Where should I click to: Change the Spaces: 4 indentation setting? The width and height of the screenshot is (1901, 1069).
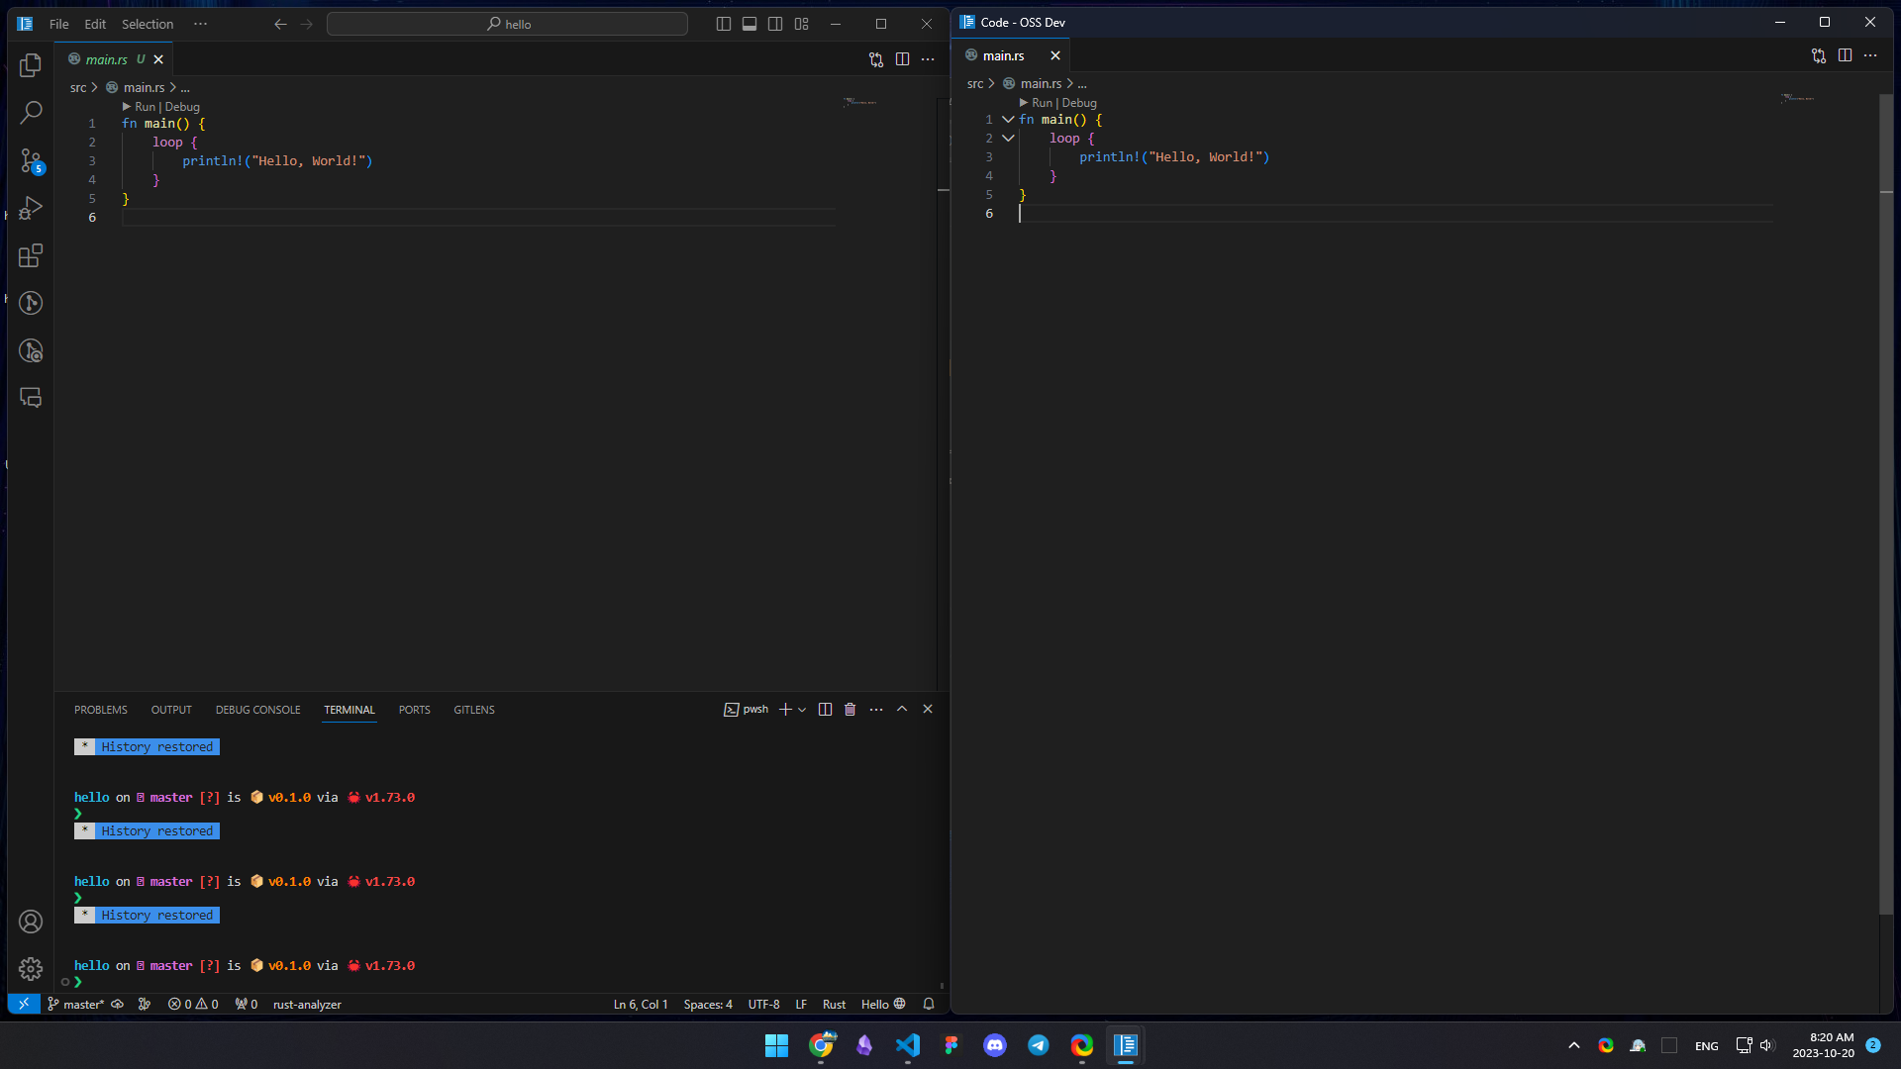click(707, 1004)
